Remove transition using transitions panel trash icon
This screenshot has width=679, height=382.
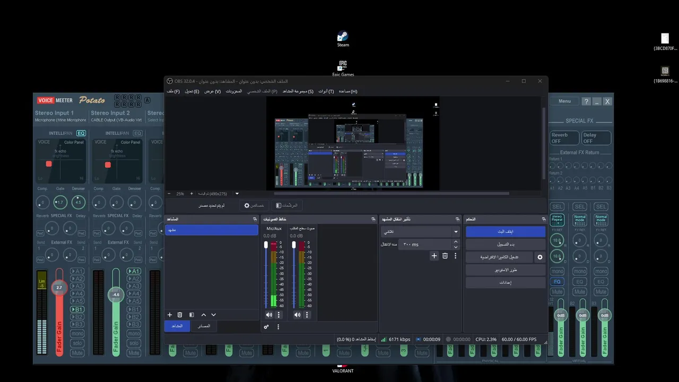coord(445,256)
